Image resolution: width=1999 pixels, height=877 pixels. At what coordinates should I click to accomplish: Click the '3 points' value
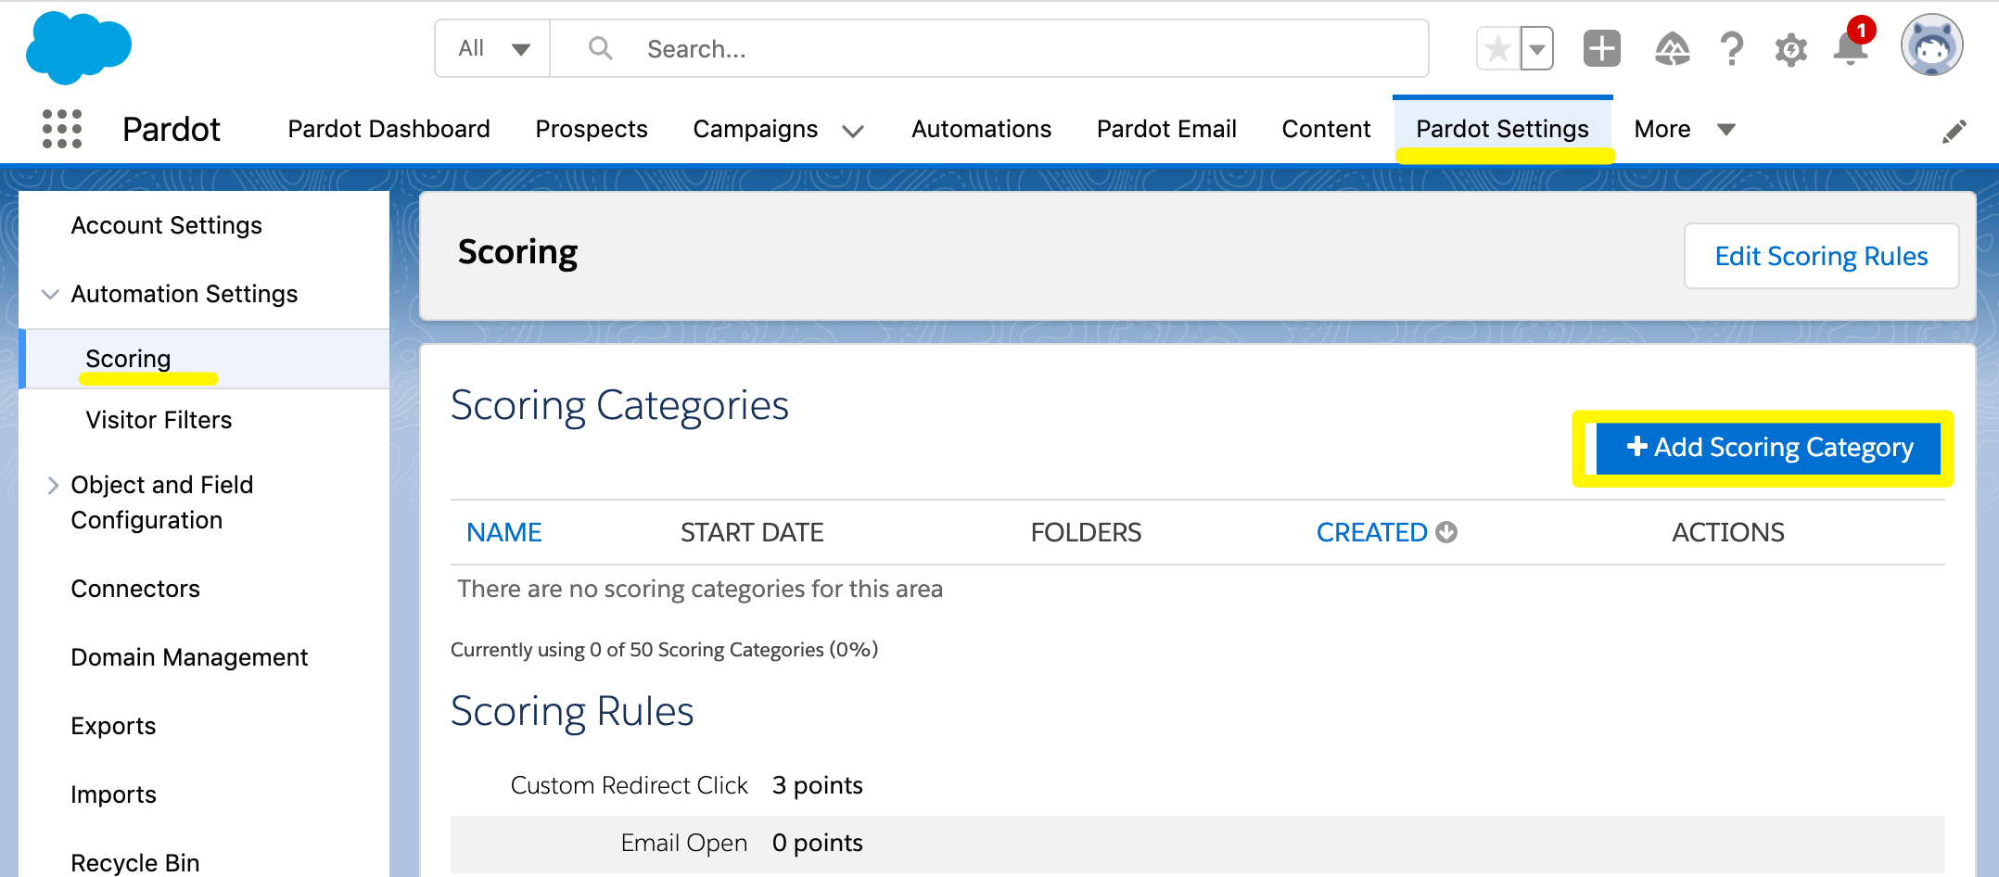[x=817, y=785]
